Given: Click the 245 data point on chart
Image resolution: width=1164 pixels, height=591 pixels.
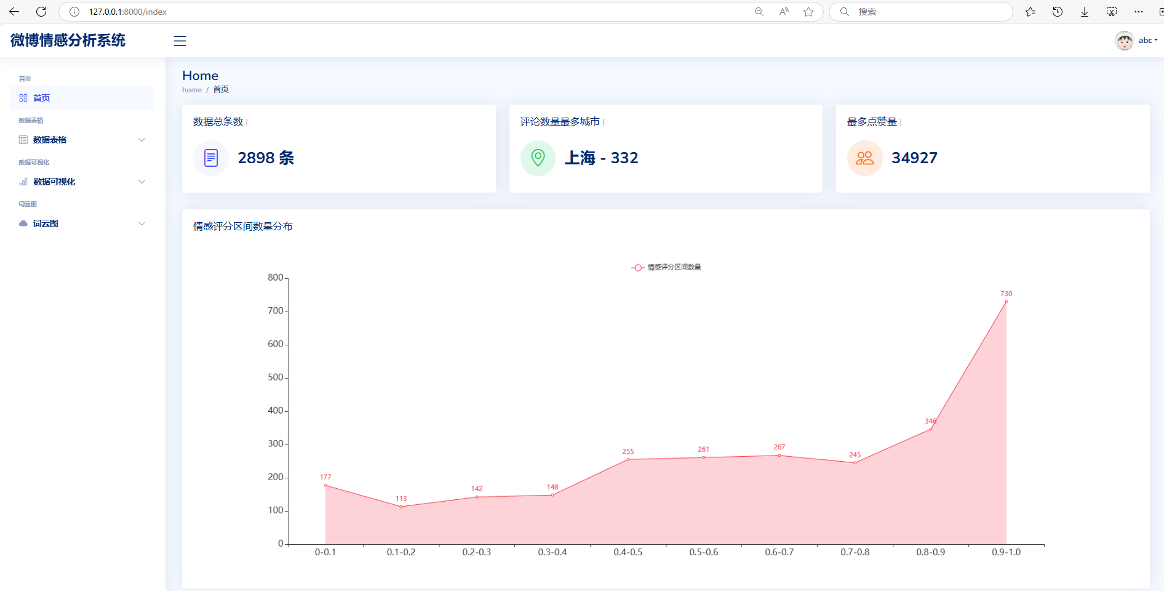Looking at the screenshot, I should pos(855,463).
